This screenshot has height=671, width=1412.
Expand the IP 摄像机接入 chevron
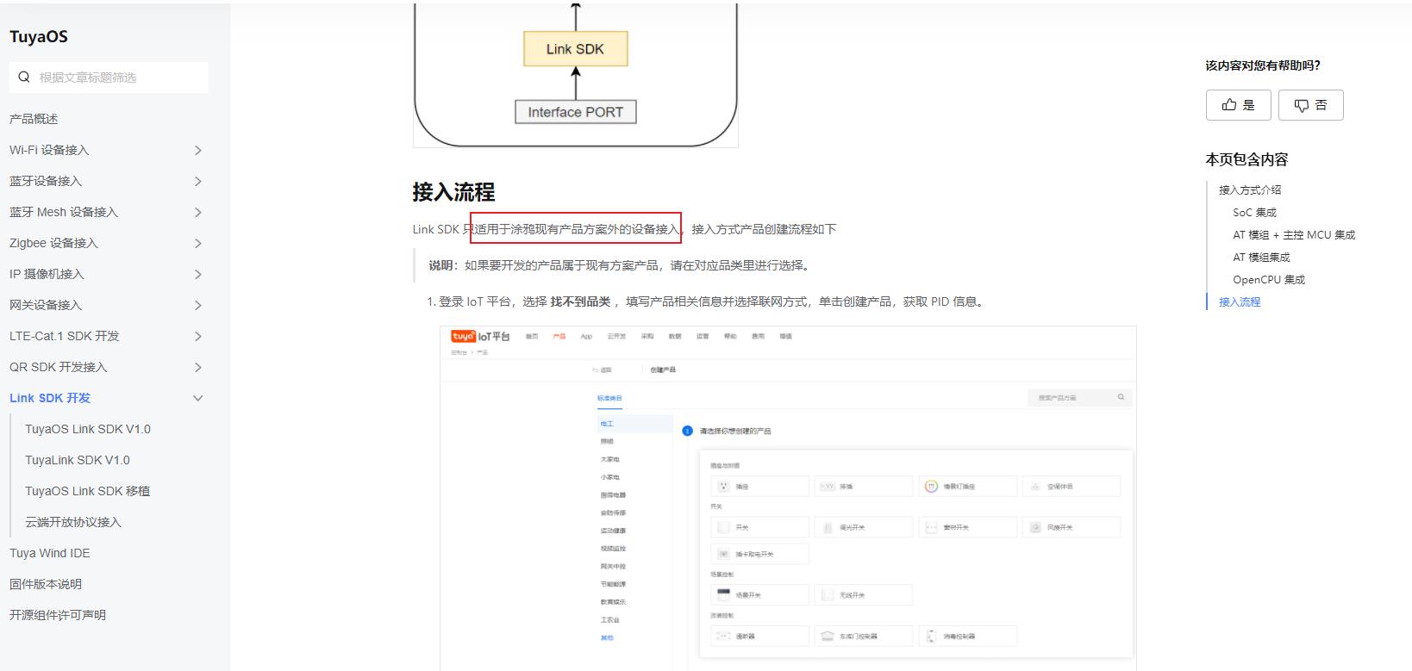[x=198, y=274]
